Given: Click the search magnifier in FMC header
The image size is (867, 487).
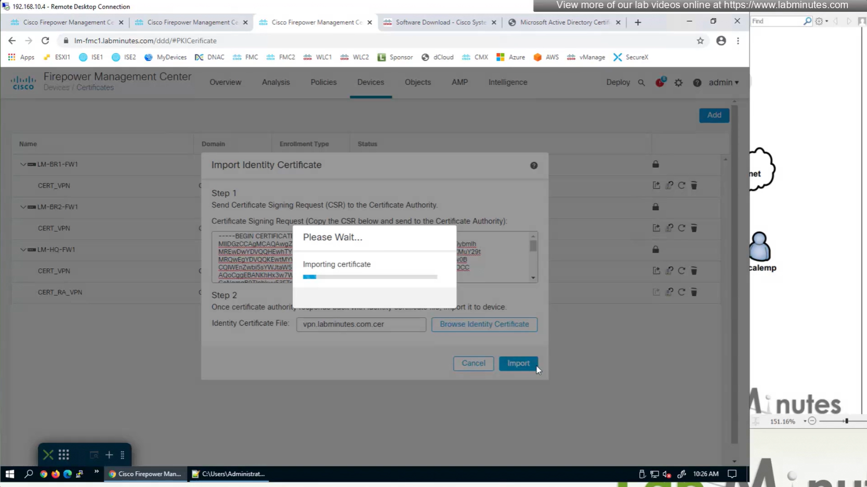Looking at the screenshot, I should [641, 83].
